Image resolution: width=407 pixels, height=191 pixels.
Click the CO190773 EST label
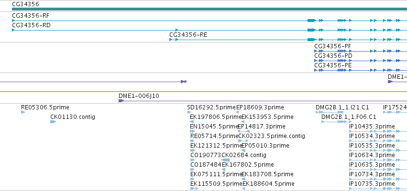coord(206,155)
